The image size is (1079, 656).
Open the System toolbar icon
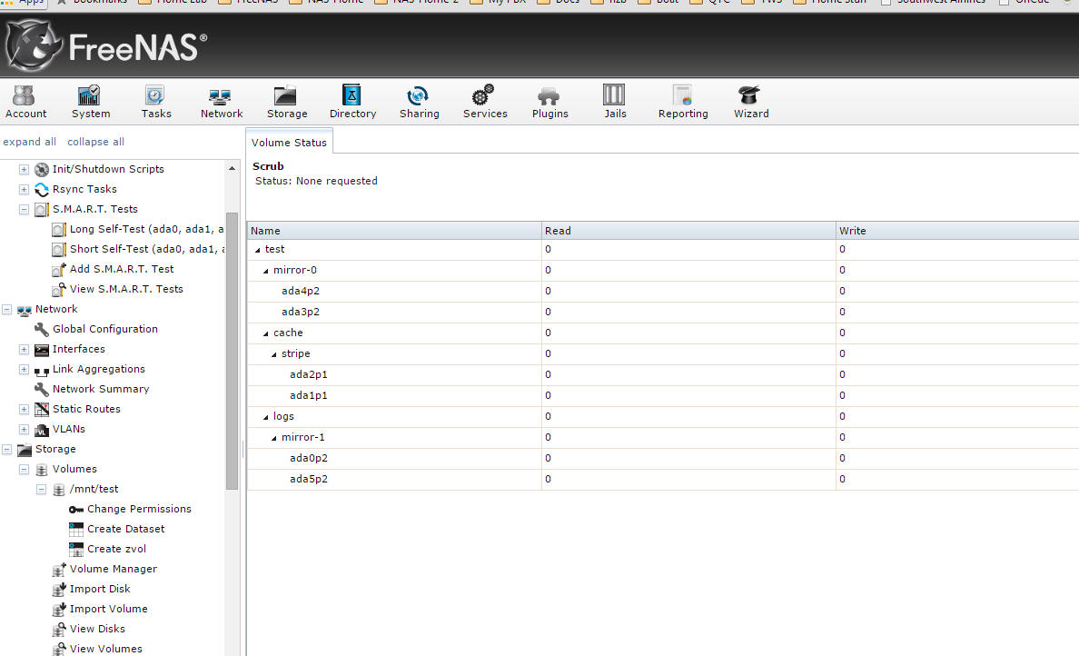pos(90,101)
